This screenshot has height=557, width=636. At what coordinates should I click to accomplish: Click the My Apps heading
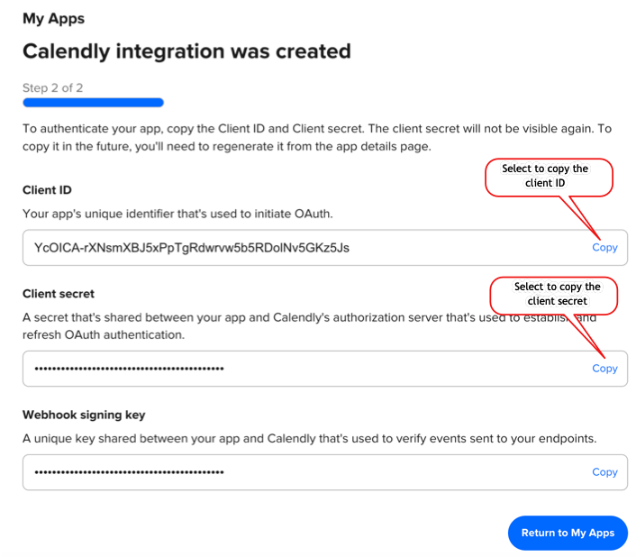53,19
